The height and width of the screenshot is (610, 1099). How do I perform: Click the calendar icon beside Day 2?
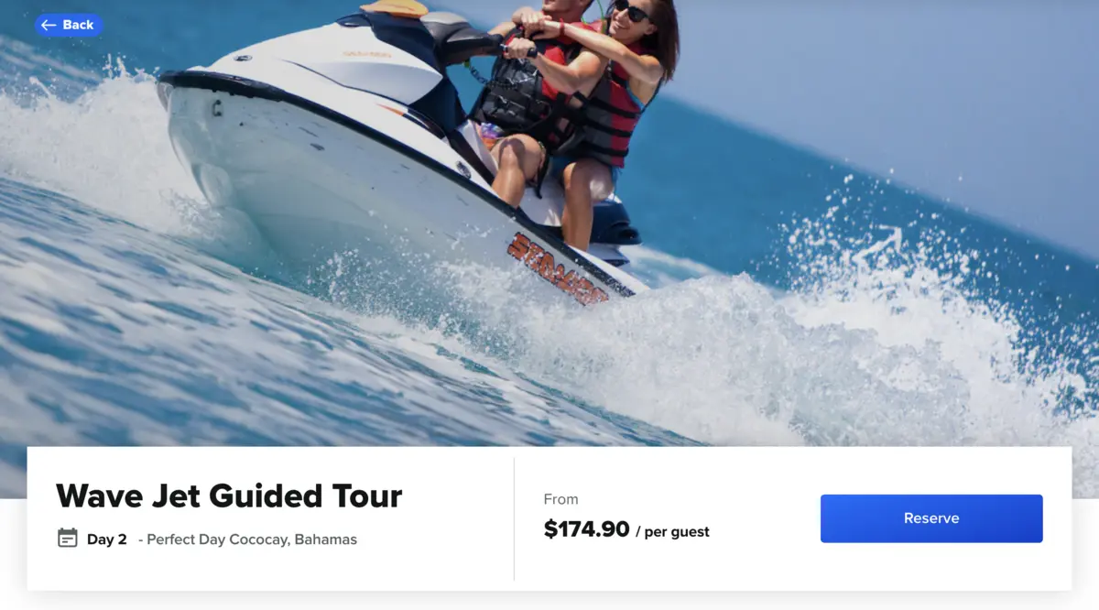[68, 538]
